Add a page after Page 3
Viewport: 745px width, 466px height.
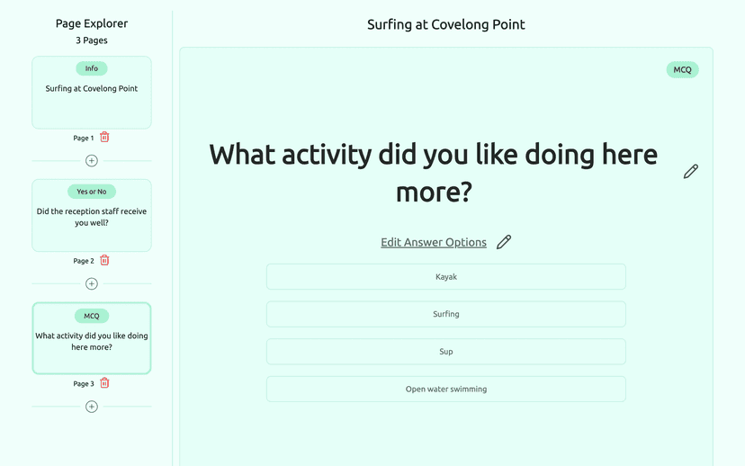(92, 407)
